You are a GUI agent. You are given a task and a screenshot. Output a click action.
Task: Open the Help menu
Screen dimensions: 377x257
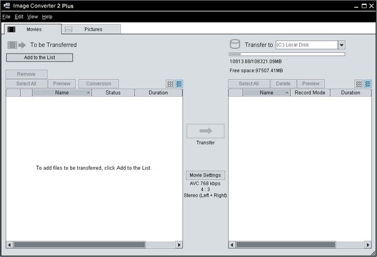[47, 16]
